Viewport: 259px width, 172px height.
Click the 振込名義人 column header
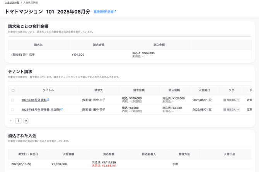pyautogui.click(x=149, y=154)
